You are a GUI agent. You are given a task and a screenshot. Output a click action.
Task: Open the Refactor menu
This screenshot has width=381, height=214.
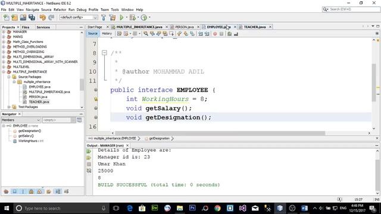click(60, 10)
